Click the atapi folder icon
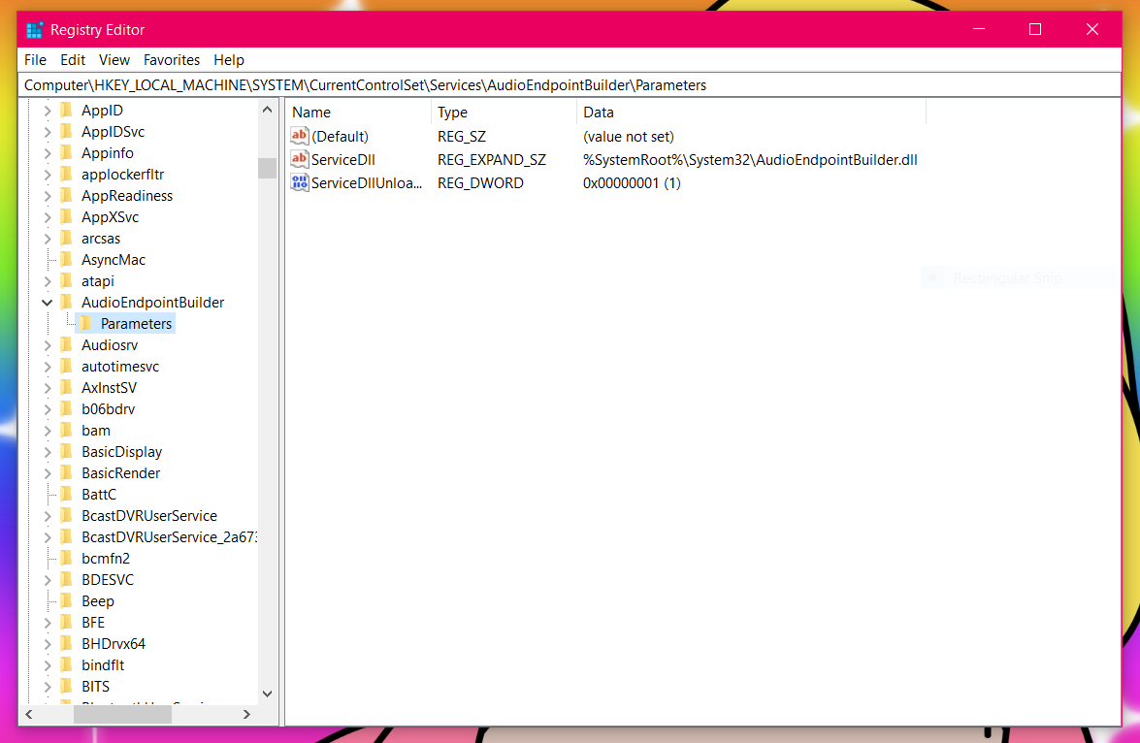 tap(67, 280)
